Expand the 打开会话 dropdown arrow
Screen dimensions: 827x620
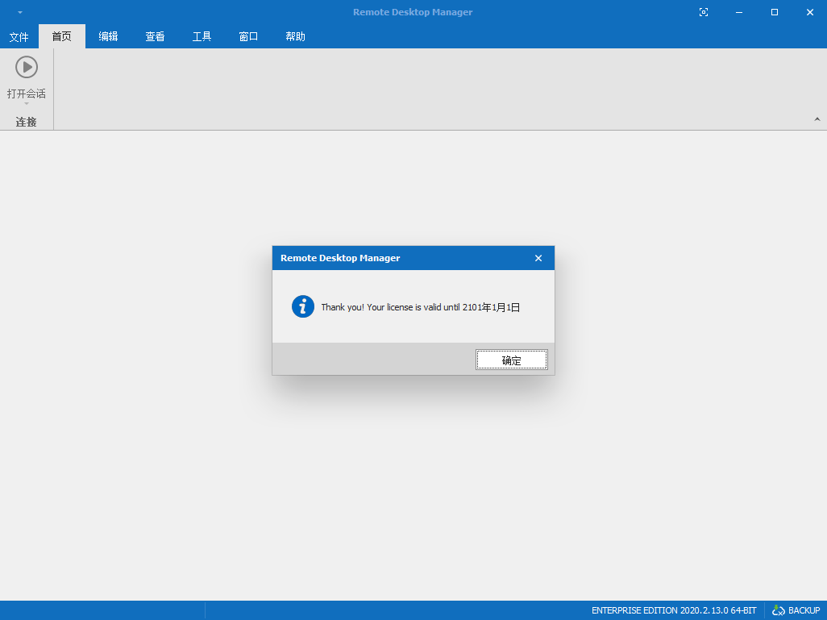click(27, 103)
